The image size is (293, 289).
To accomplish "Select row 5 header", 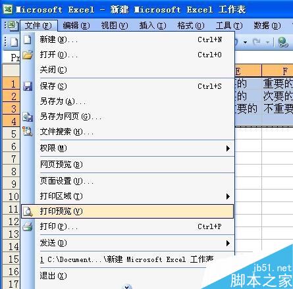I will tap(11, 134).
